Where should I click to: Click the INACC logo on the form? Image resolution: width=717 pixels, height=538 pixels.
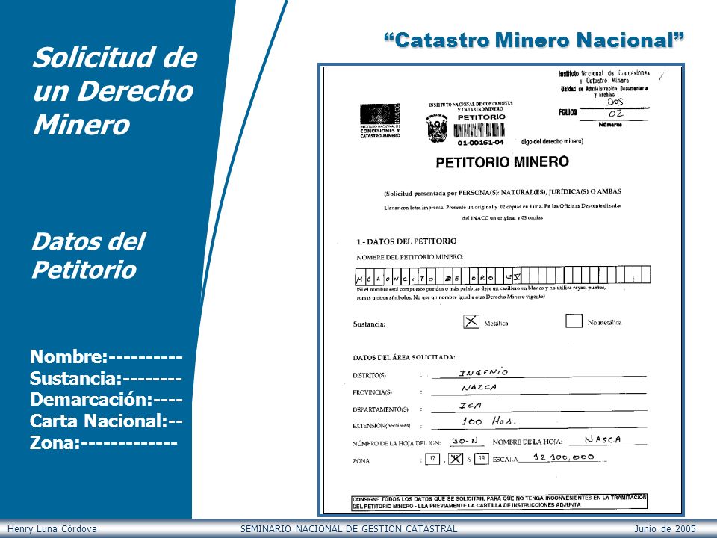pos(380,121)
